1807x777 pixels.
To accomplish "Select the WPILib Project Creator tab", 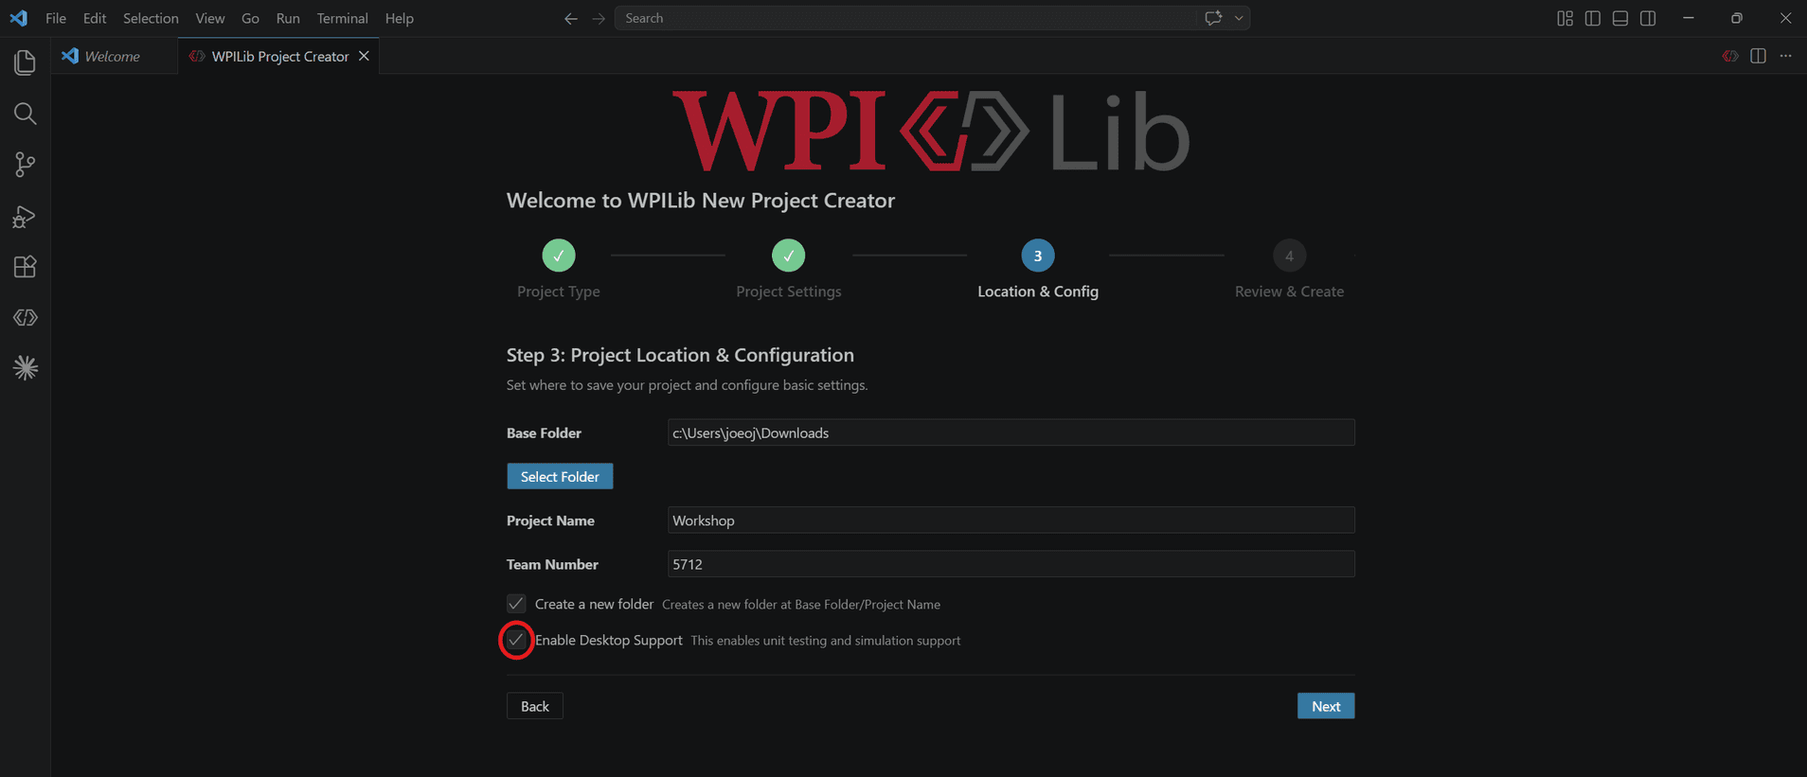I will click(x=279, y=56).
